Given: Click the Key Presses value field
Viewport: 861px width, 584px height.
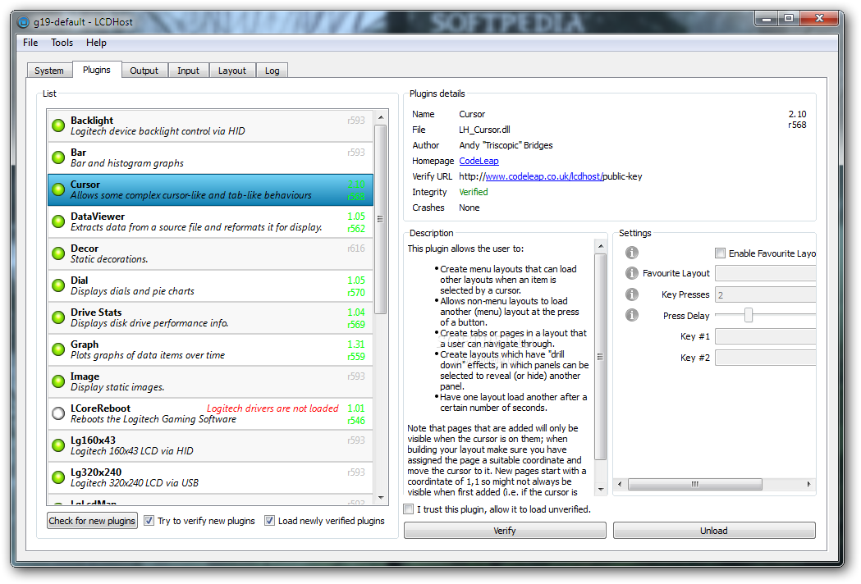Looking at the screenshot, I should [766, 294].
